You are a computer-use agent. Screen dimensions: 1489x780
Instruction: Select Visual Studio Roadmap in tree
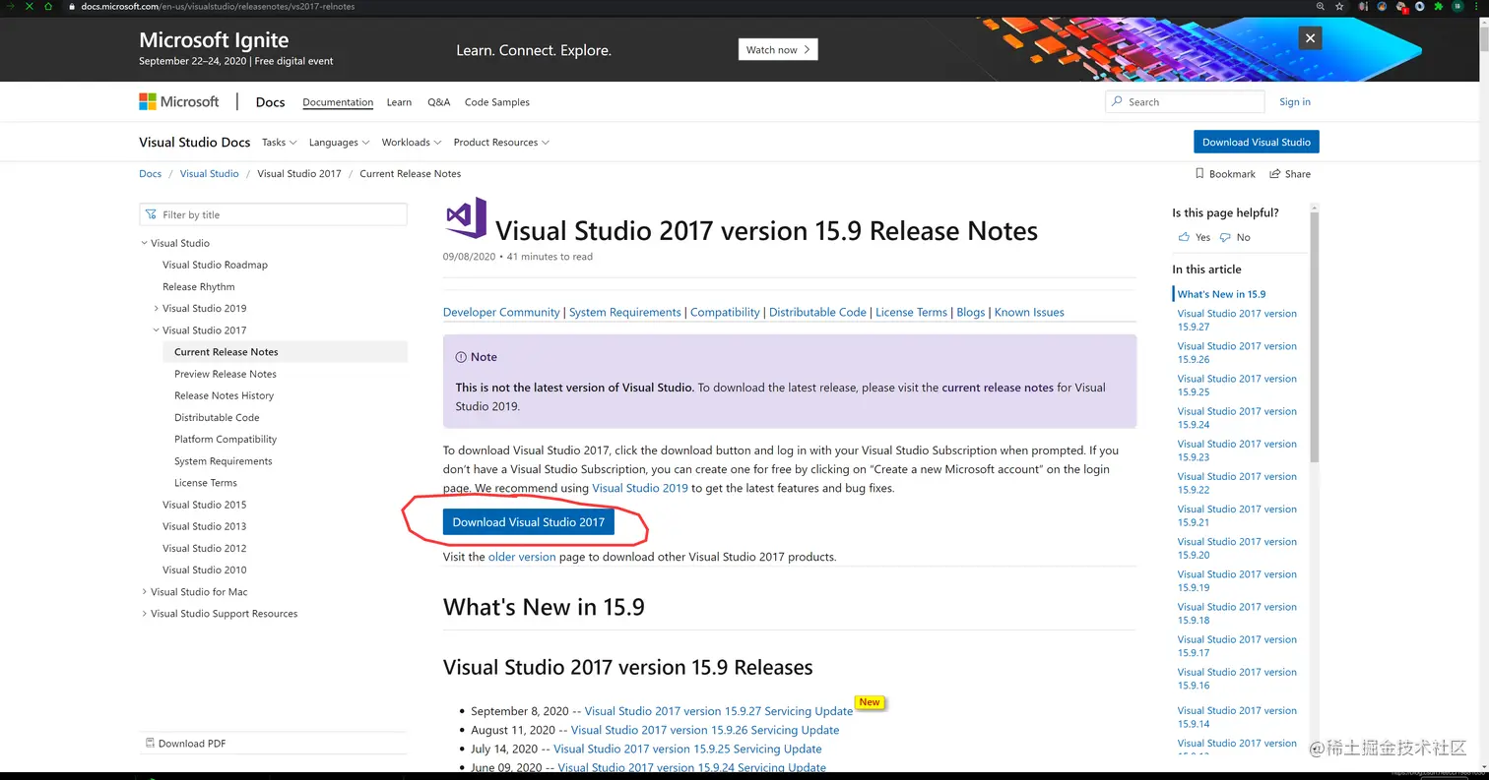coord(215,265)
